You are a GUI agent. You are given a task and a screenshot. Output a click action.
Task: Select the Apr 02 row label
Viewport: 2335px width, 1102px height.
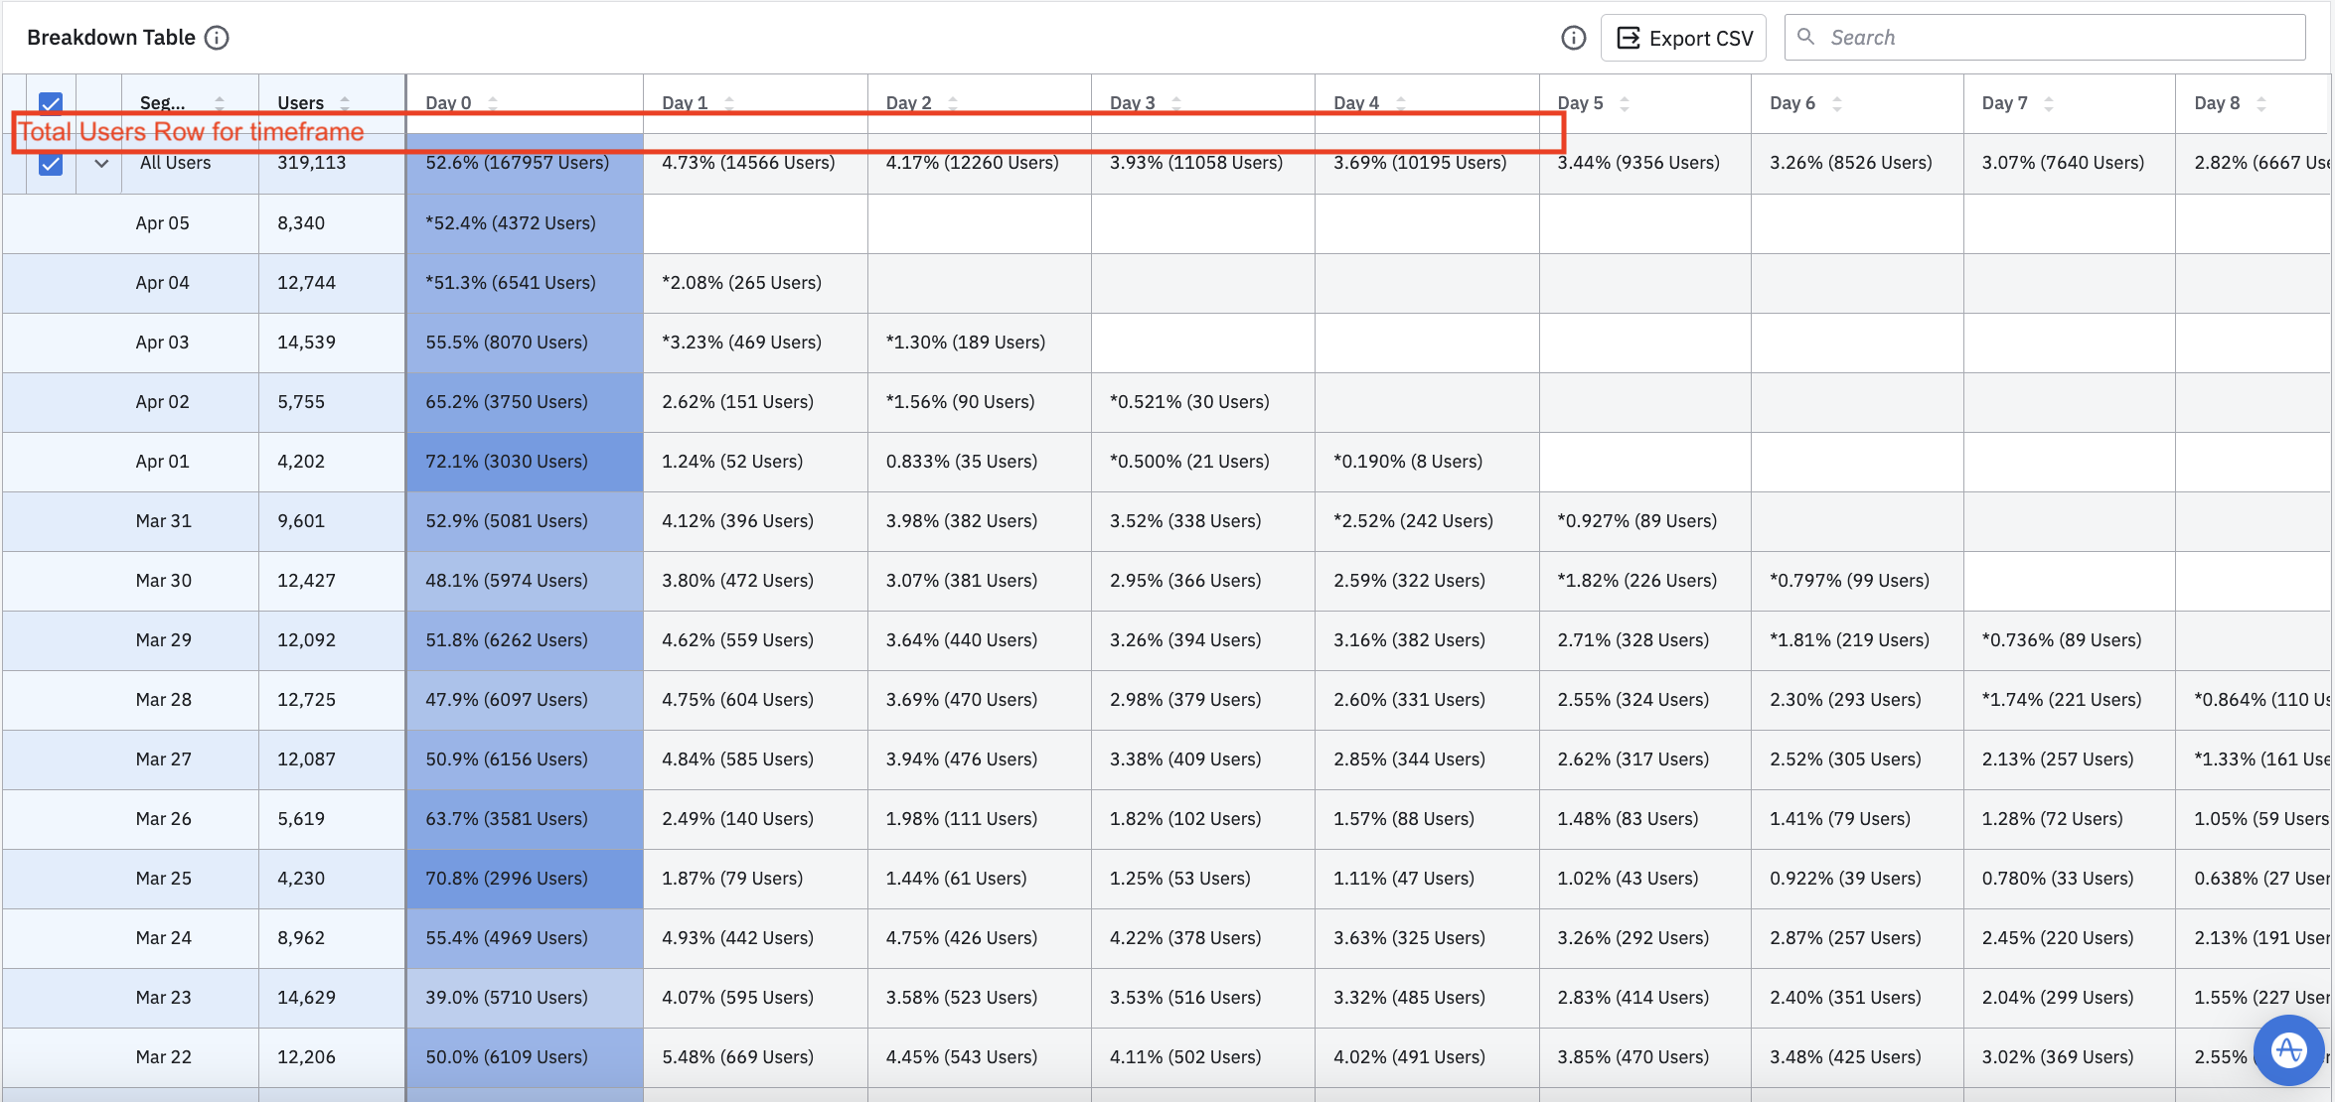click(162, 402)
